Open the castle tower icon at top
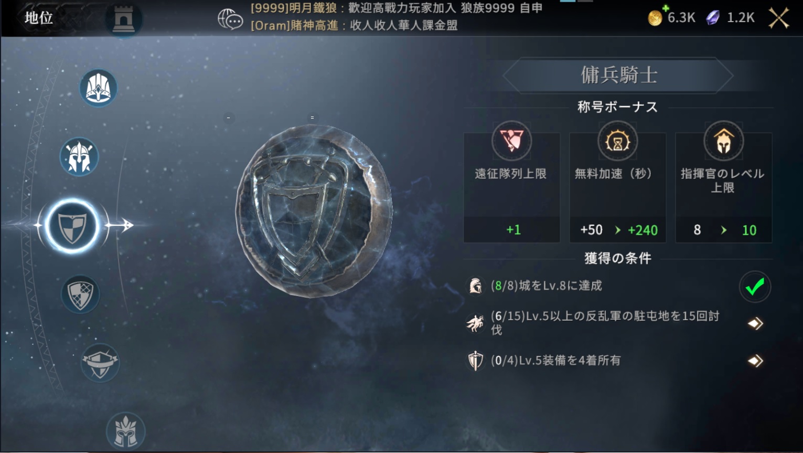The image size is (803, 453). [124, 19]
